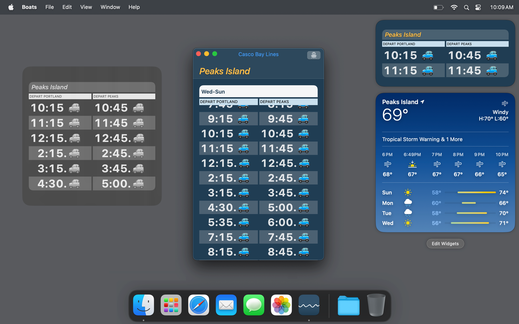Click the 12:15 Portland departure in main window
Image resolution: width=519 pixels, height=324 pixels.
click(x=219, y=163)
